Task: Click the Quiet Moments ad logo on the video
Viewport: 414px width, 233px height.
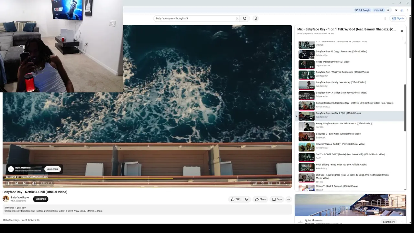Action: click(x=11, y=169)
